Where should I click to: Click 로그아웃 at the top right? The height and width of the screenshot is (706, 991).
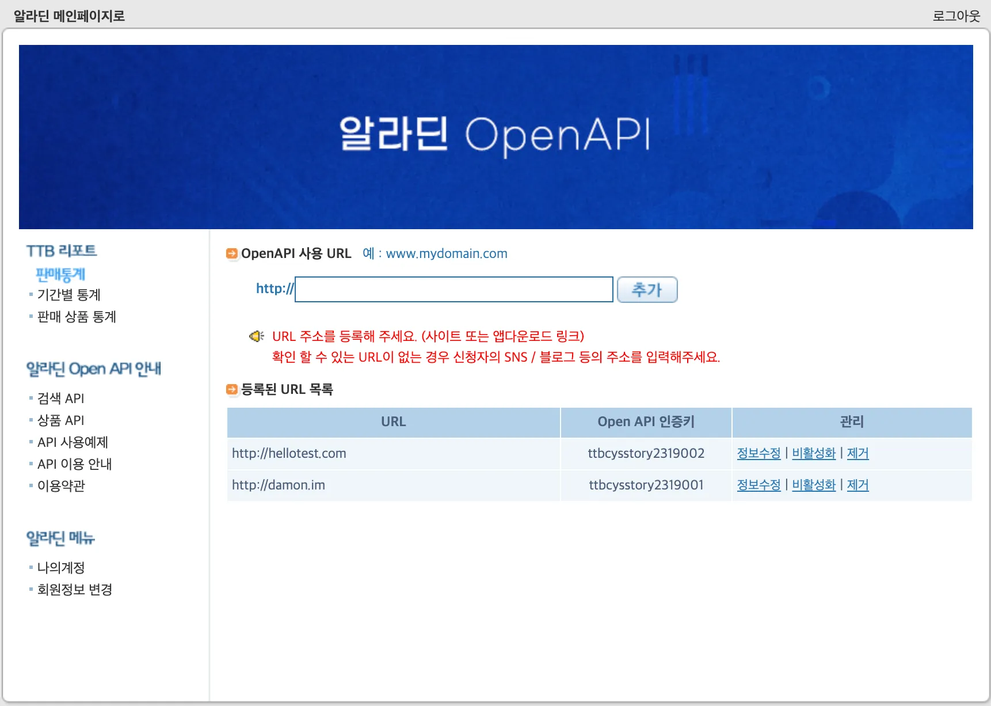click(x=956, y=16)
